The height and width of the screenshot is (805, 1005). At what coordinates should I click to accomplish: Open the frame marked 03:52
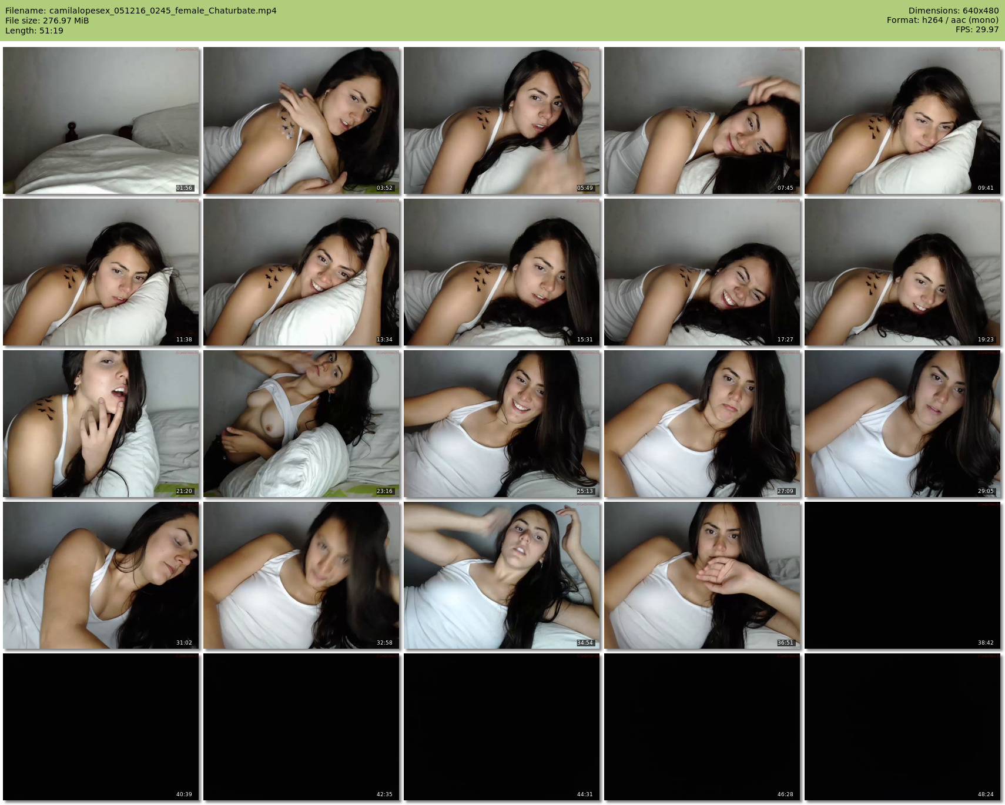pos(301,120)
